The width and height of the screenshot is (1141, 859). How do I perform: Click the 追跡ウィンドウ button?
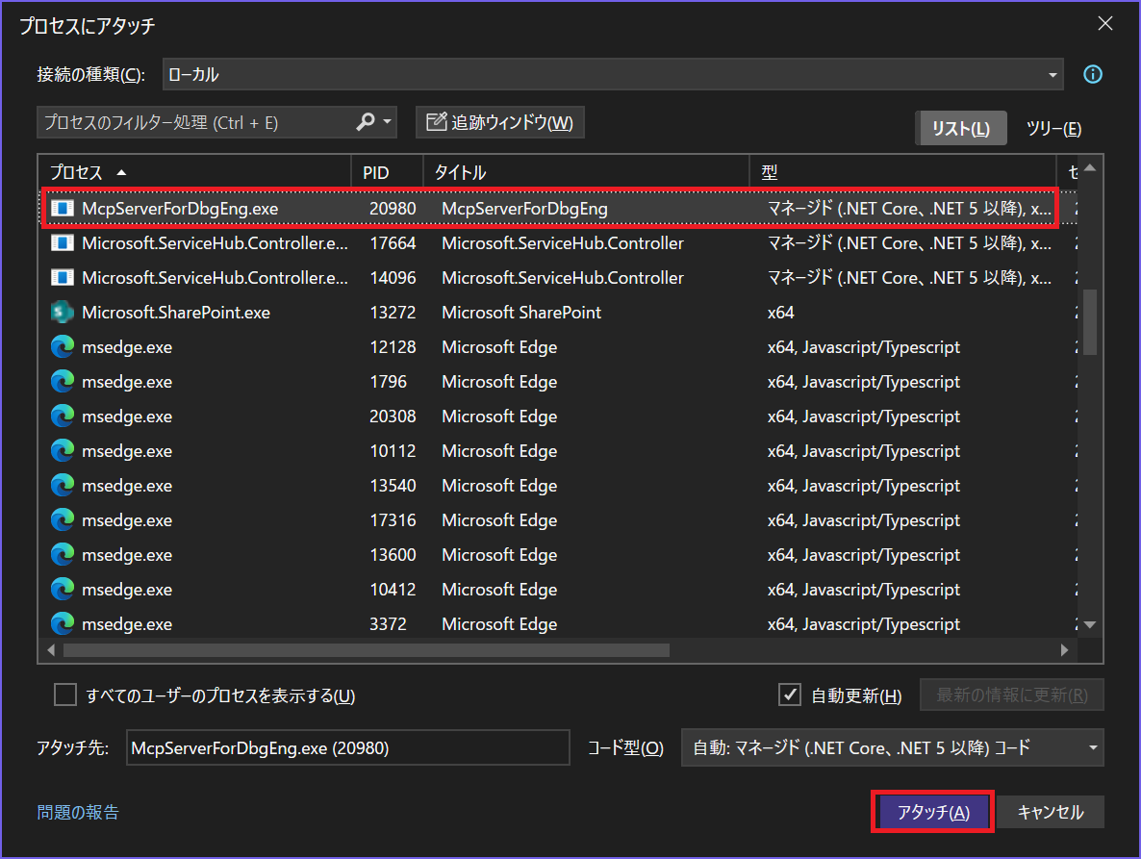coord(500,122)
